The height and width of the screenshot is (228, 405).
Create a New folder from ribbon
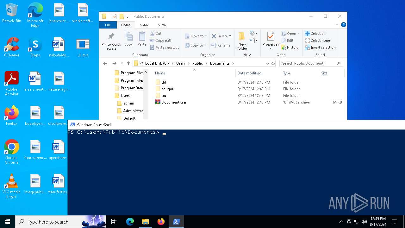coord(242,41)
